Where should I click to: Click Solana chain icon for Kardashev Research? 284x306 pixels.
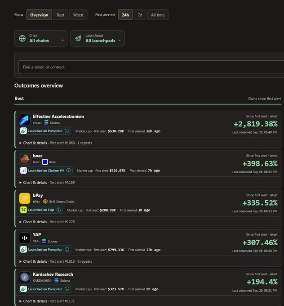point(56,280)
